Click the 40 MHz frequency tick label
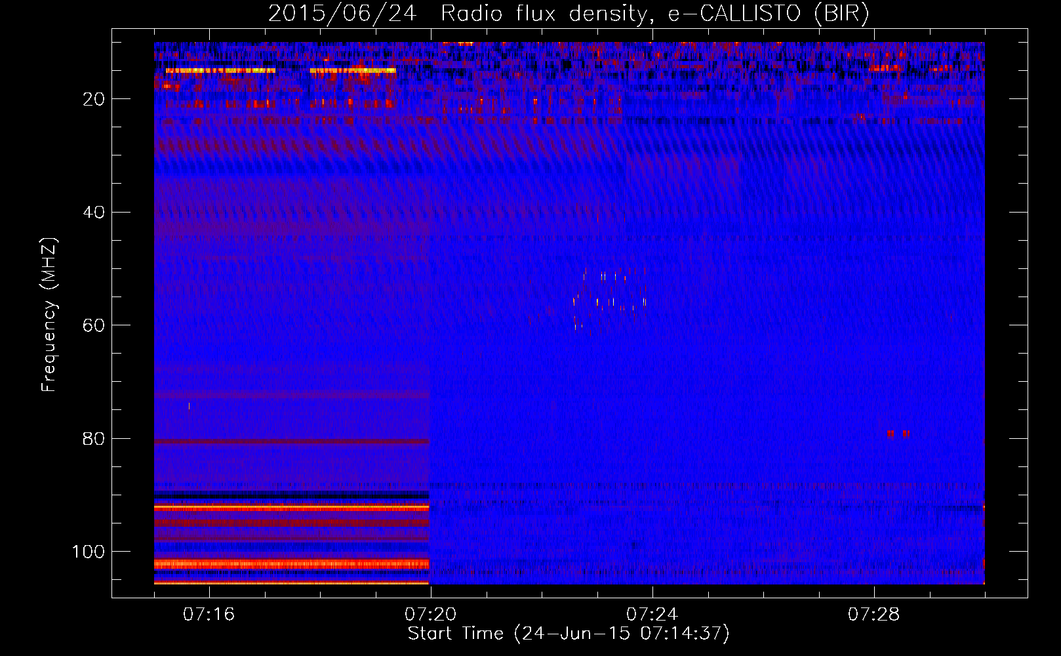Screen dimensions: 1061x656 point(94,213)
